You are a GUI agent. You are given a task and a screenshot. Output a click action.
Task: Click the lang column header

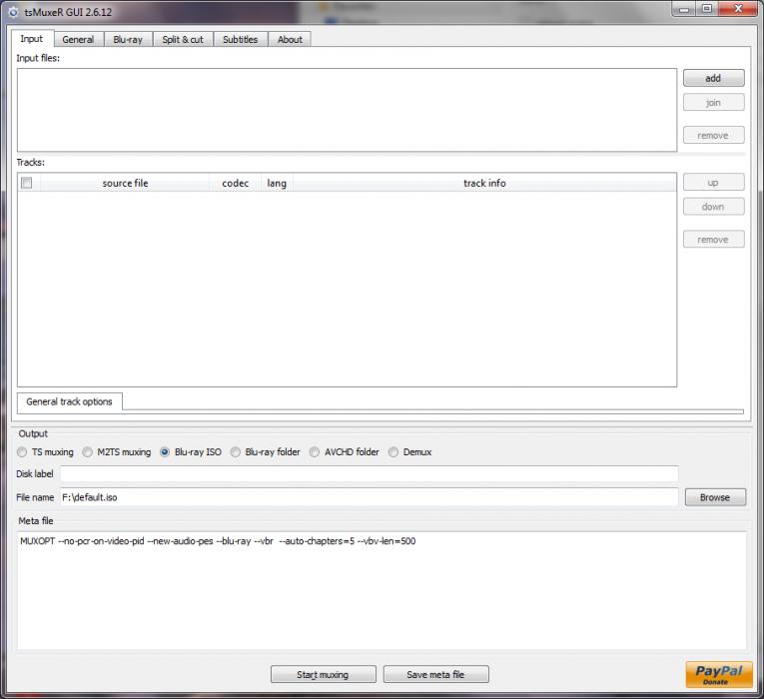tap(277, 183)
